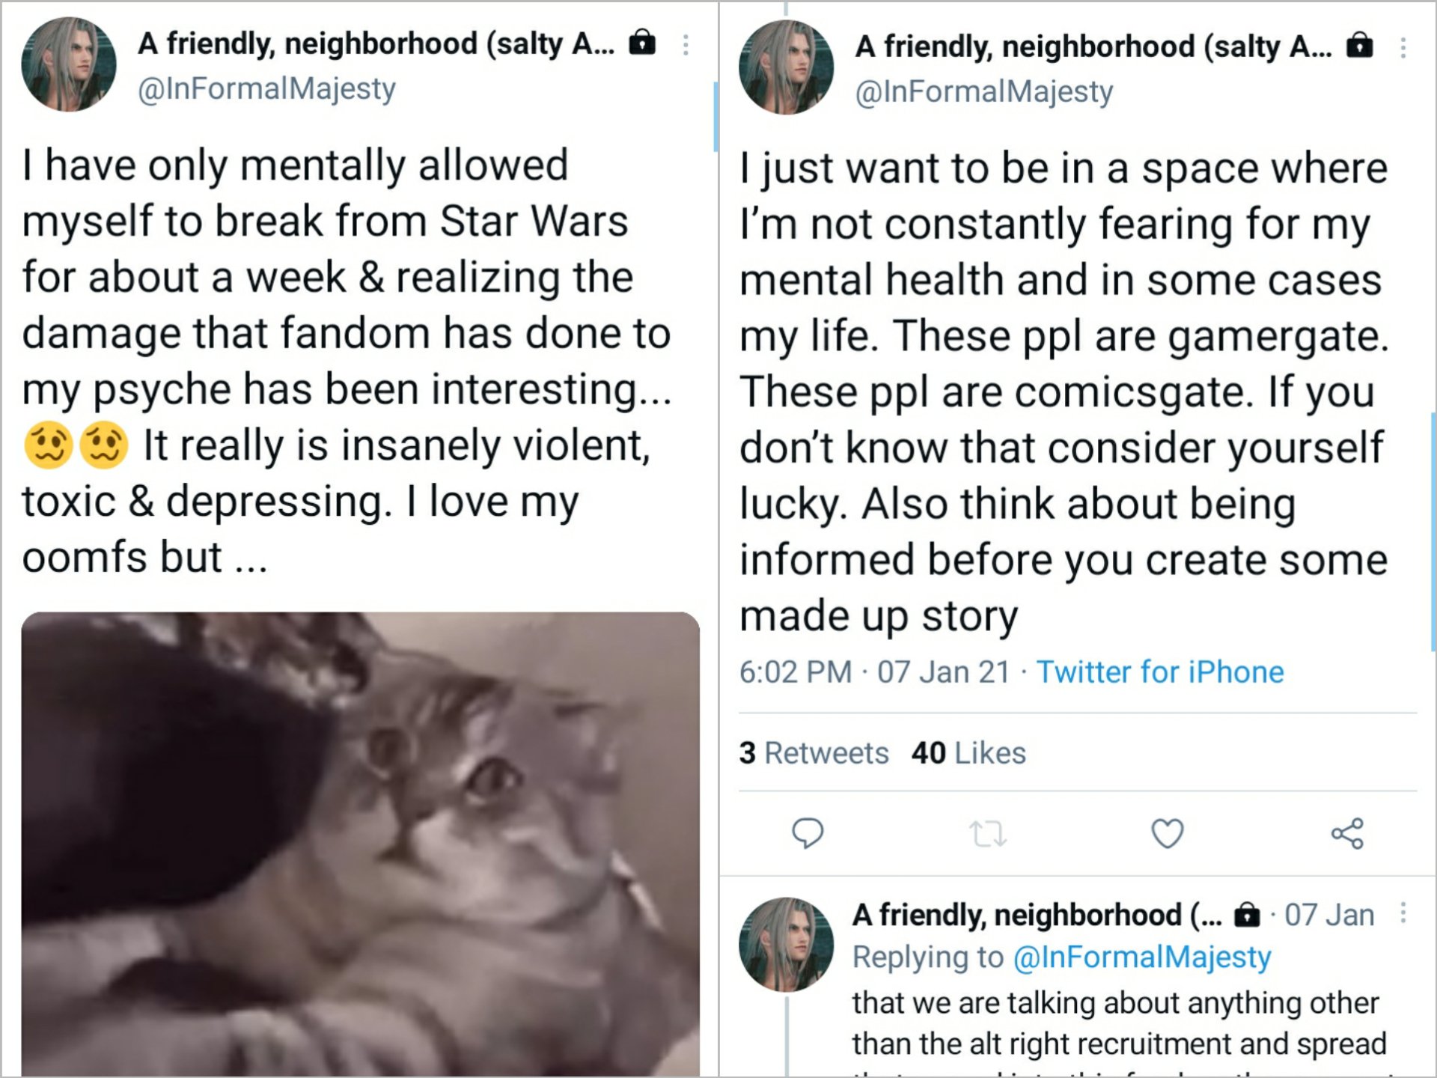
Task: Open reply tweet's three-dot options menu
Action: (1403, 913)
